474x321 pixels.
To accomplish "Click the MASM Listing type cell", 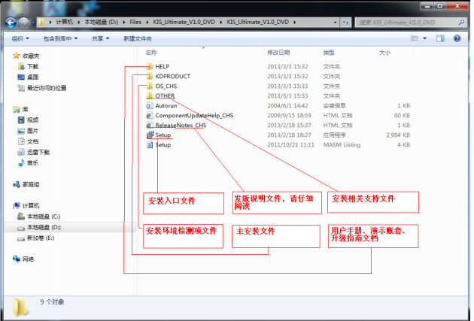I will 342,144.
